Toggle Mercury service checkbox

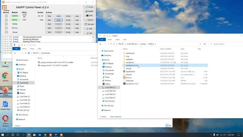coord(6,28)
